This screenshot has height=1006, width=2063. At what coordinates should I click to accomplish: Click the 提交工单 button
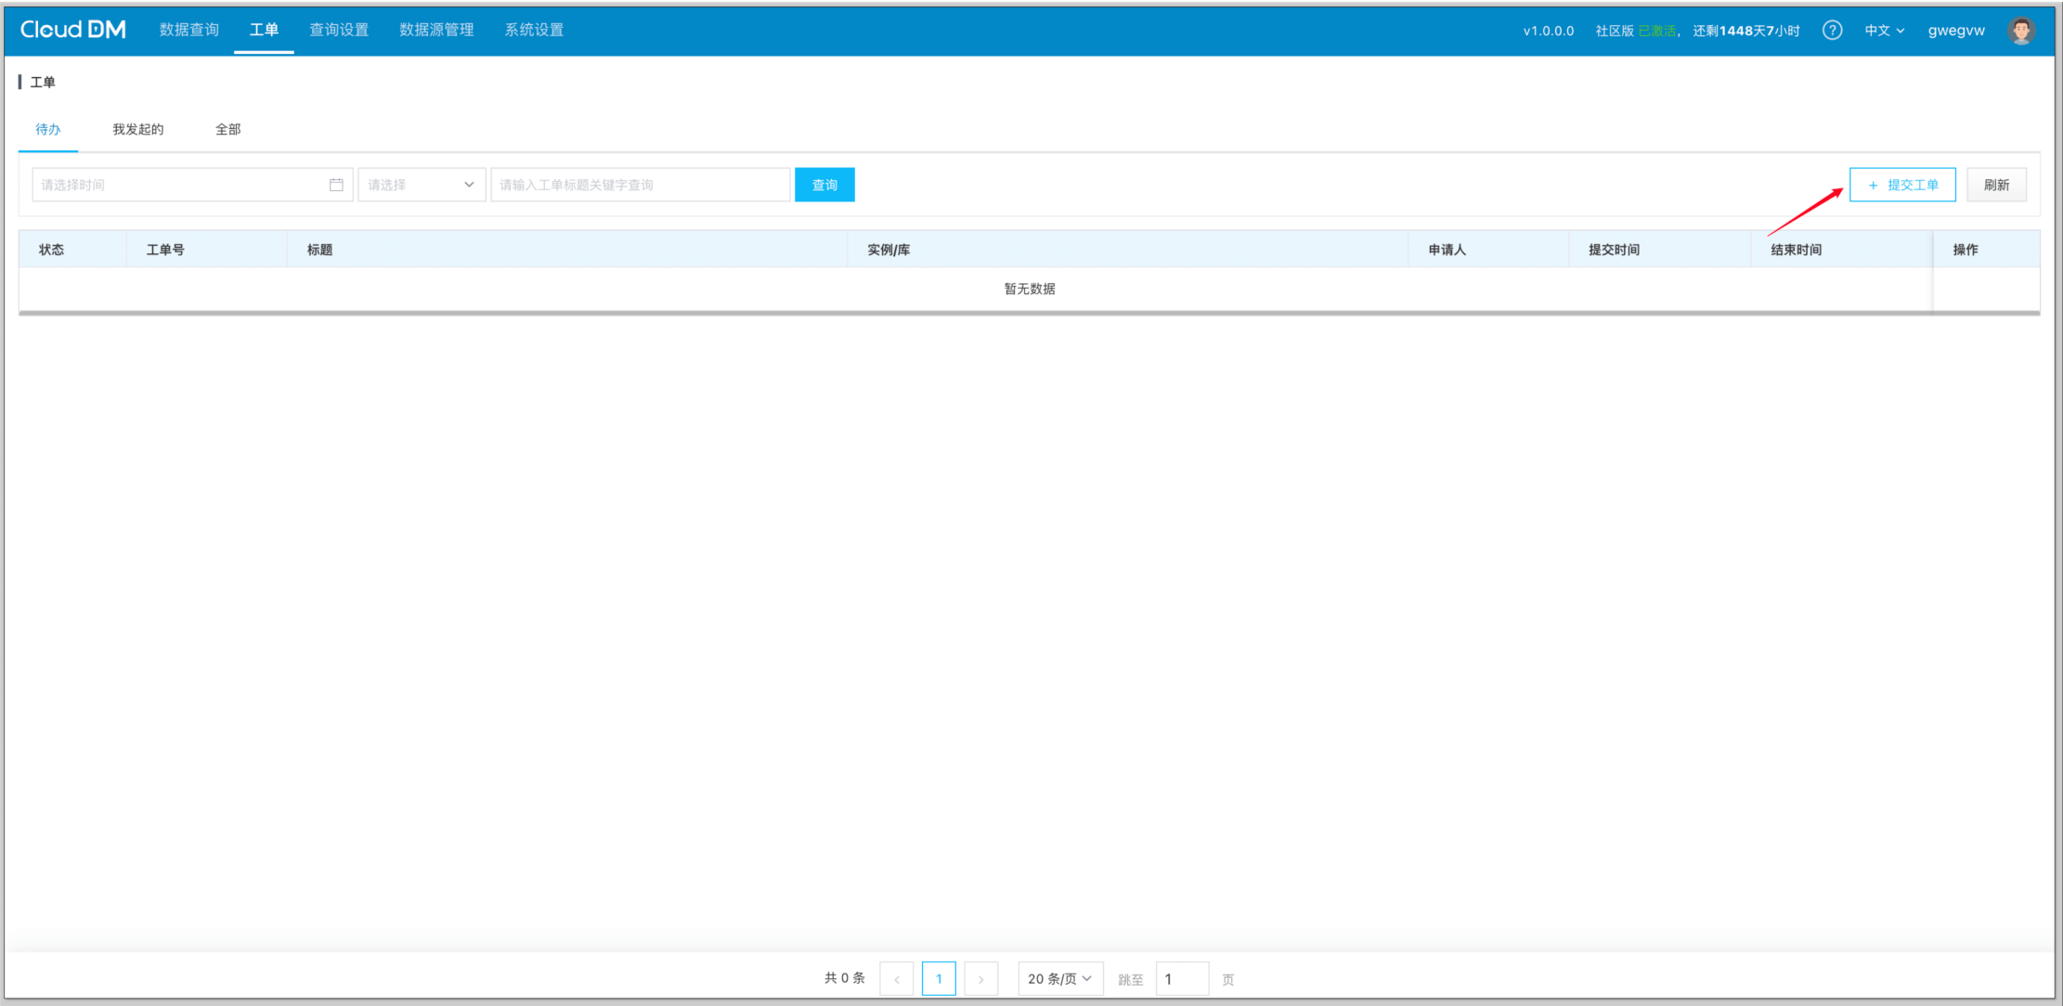coord(1901,185)
